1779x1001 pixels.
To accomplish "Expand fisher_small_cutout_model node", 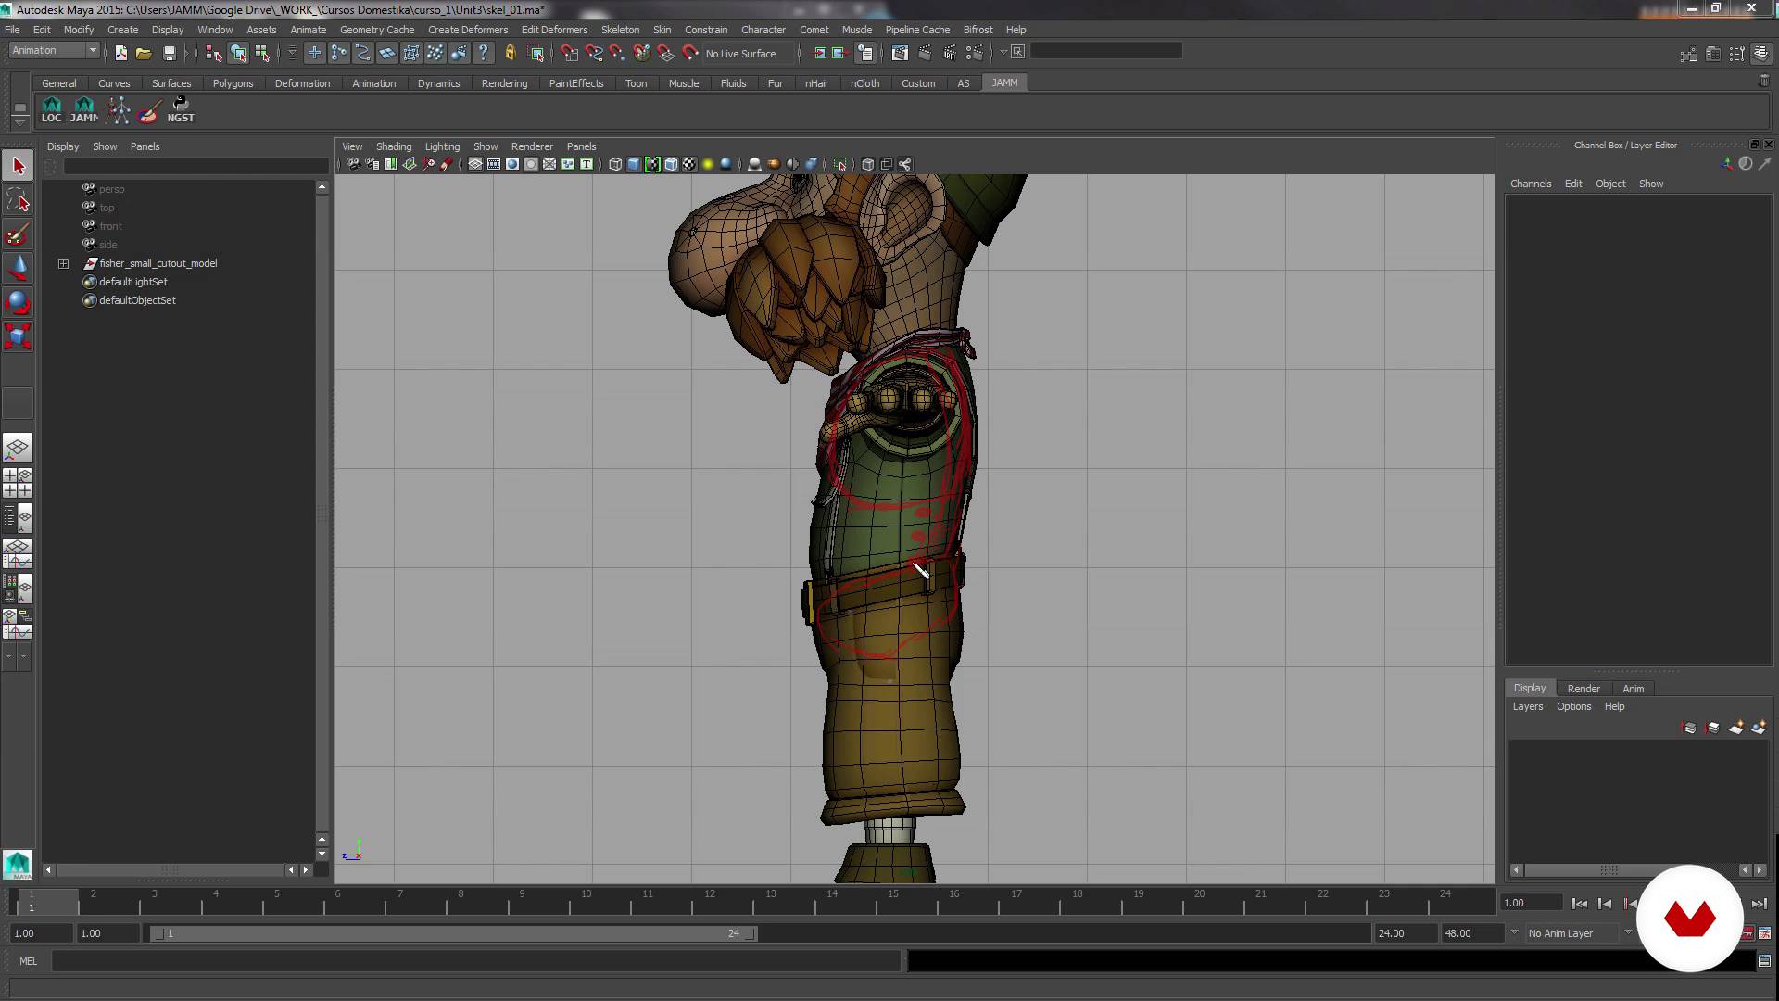I will (63, 263).
